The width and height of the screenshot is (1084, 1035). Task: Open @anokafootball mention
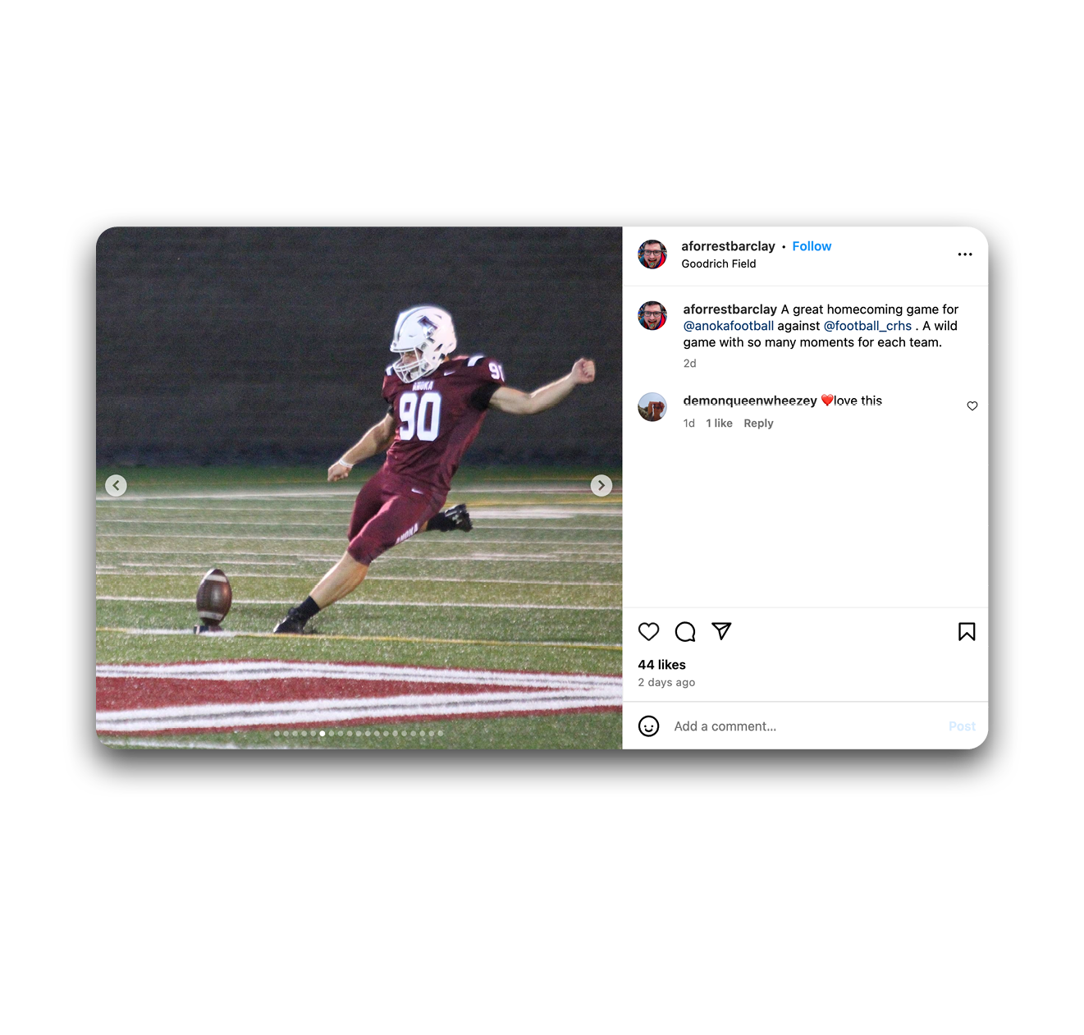tap(729, 326)
